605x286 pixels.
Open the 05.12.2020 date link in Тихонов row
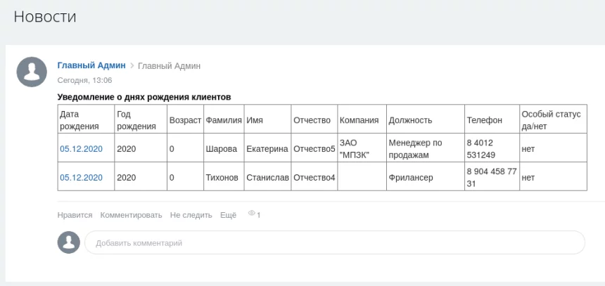point(81,178)
